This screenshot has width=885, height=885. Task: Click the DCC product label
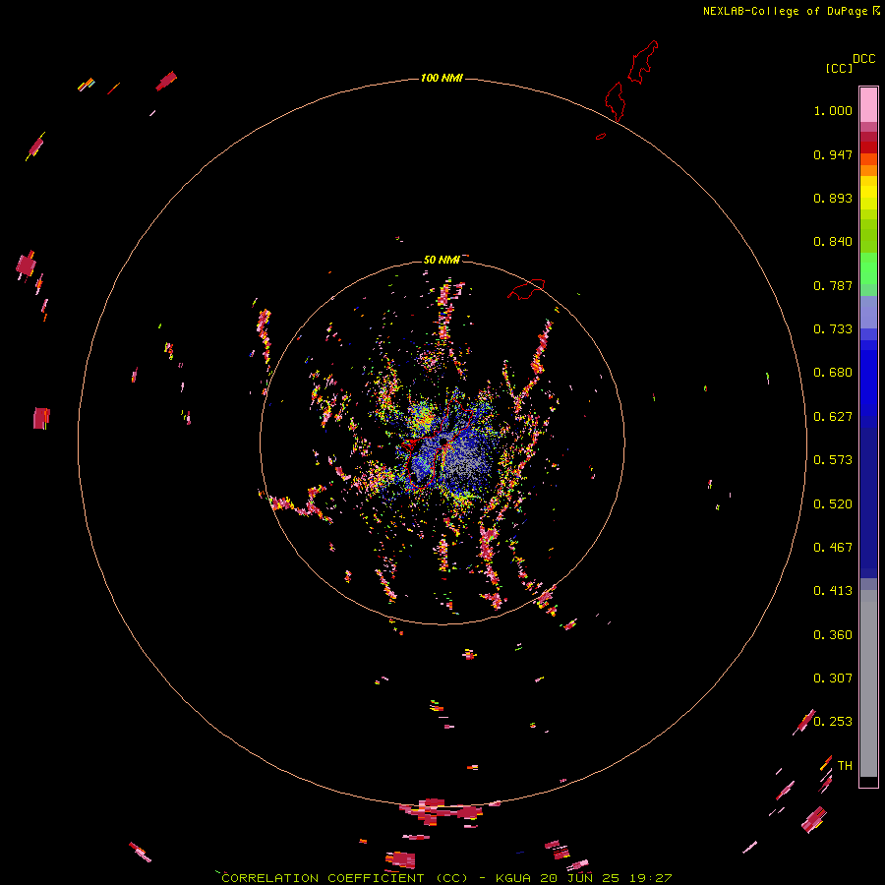864,59
